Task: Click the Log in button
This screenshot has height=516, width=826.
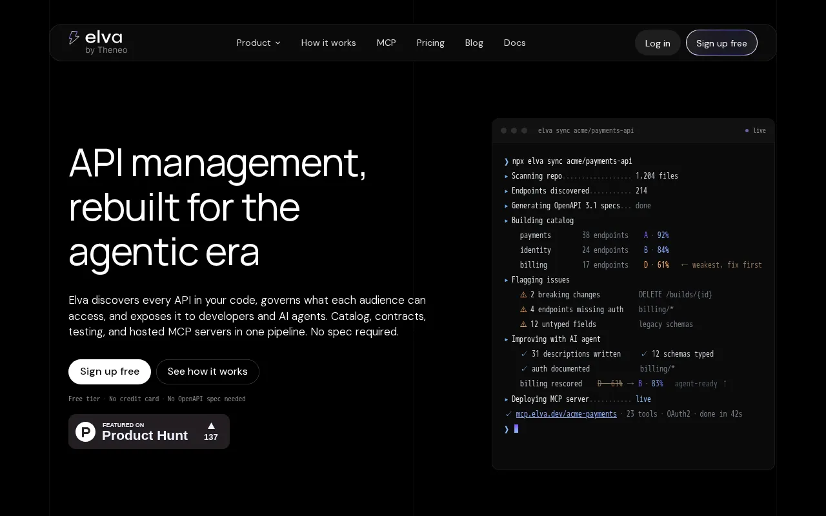Action: click(x=658, y=43)
